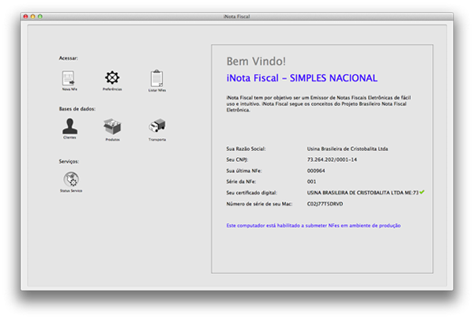Click the Acessar section label
474x319 pixels.
pos(68,58)
